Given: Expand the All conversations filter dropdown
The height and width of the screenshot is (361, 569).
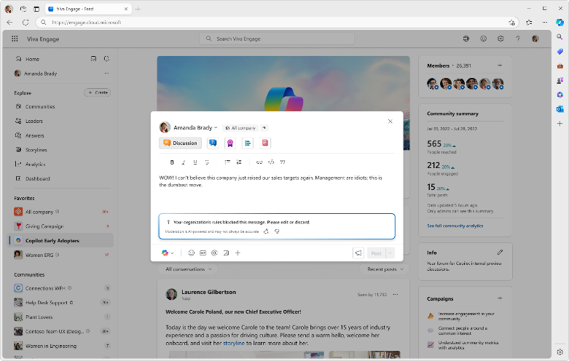Looking at the screenshot, I should click(x=188, y=269).
